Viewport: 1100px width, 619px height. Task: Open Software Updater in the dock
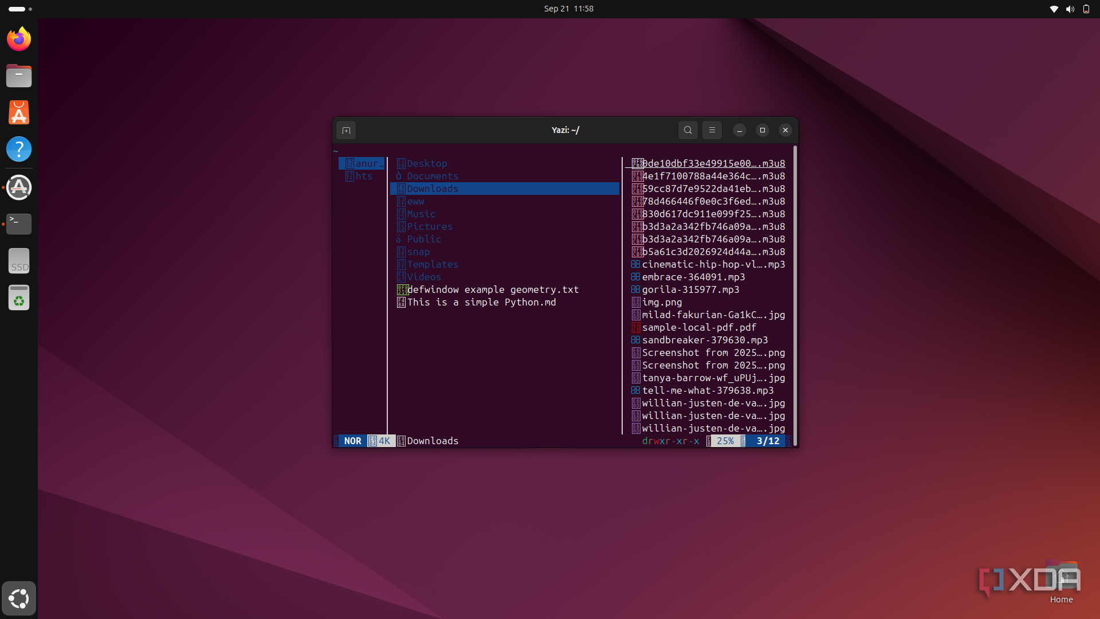19,187
